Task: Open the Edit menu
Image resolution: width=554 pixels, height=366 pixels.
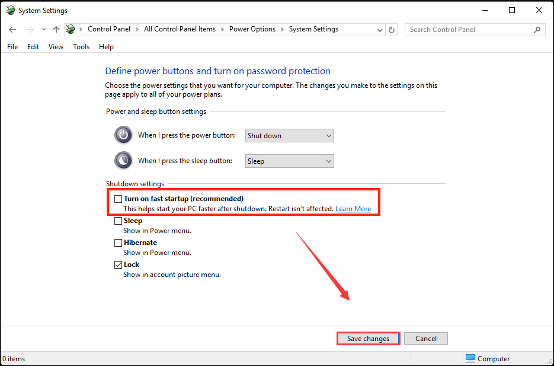Action: coord(33,47)
